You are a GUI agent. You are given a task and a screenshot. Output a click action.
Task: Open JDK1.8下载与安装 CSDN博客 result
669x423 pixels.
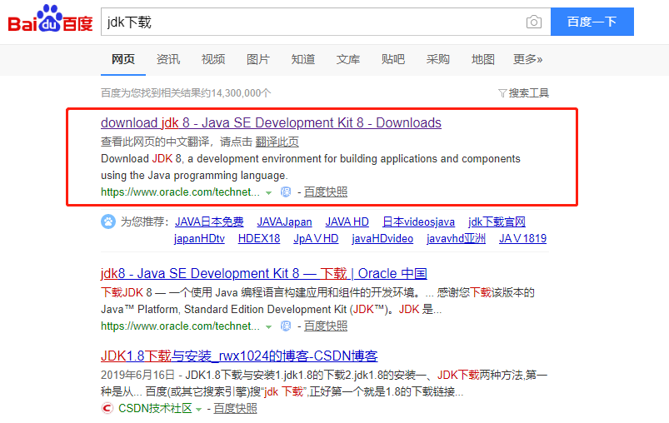click(239, 356)
